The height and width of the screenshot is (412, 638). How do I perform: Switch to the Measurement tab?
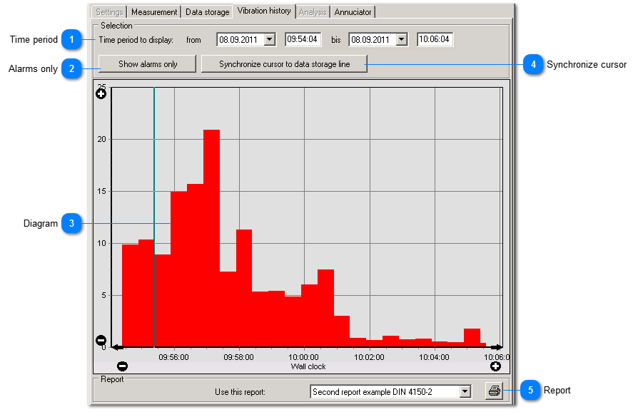[x=153, y=11]
